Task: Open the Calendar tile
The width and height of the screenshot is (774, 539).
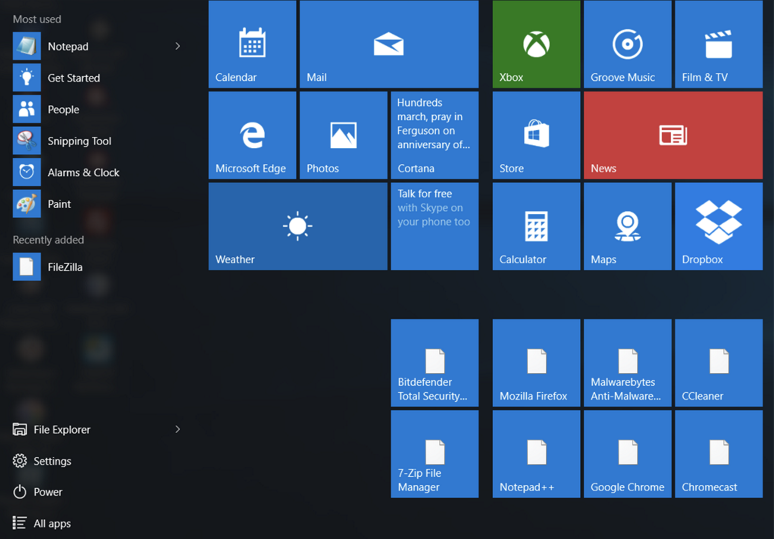Action: (x=252, y=44)
